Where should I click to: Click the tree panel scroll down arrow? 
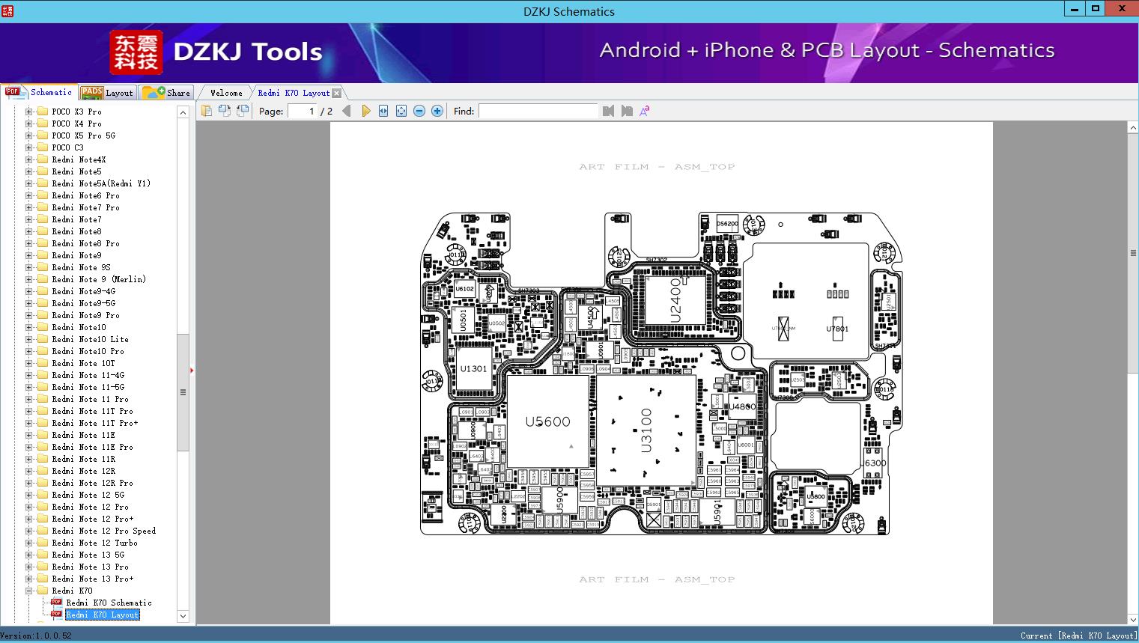183,616
